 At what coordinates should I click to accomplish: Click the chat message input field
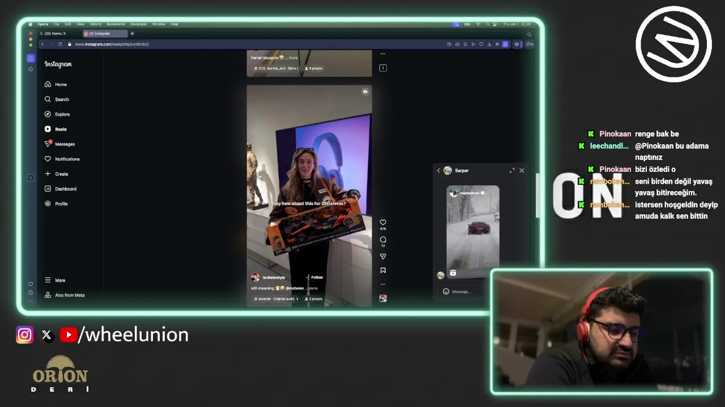462,292
